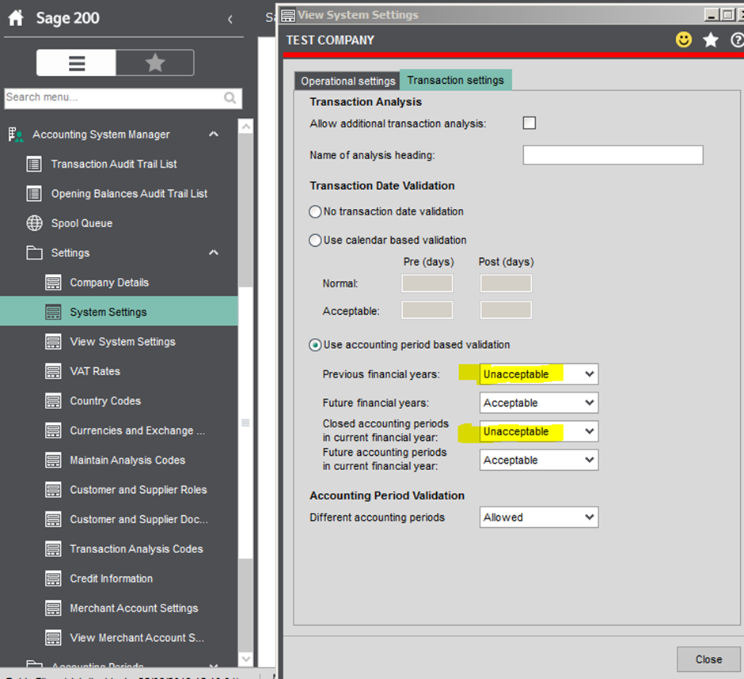The width and height of the screenshot is (744, 679).
Task: Click the Currencies and Exchange form icon
Action: point(53,431)
